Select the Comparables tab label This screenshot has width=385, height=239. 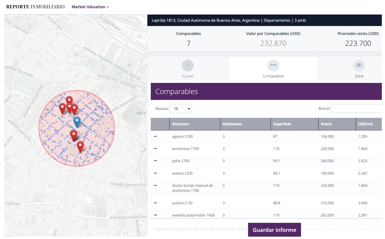(x=273, y=76)
